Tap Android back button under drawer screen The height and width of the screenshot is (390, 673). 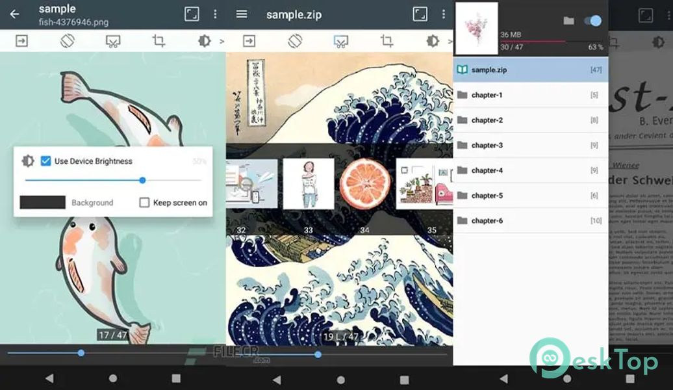(504, 378)
